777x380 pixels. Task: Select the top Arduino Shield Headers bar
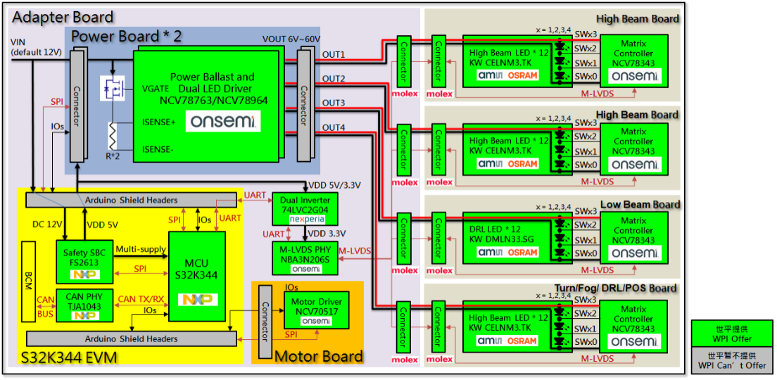tap(130, 200)
